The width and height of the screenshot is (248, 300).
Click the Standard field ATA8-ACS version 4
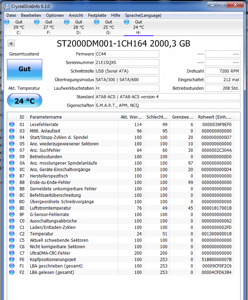point(167,97)
